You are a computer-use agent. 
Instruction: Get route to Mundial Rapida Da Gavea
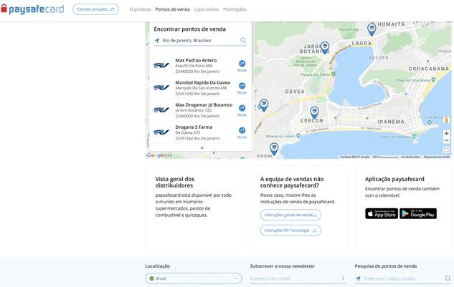pos(242,88)
